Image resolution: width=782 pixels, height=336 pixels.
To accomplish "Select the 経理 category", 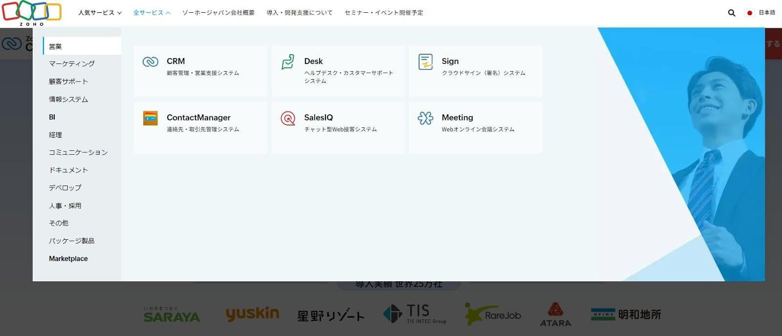I will point(55,135).
